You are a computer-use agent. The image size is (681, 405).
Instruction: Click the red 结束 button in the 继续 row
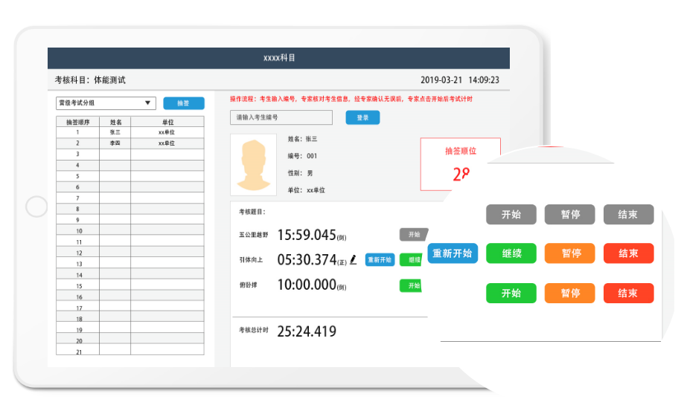[x=628, y=253]
